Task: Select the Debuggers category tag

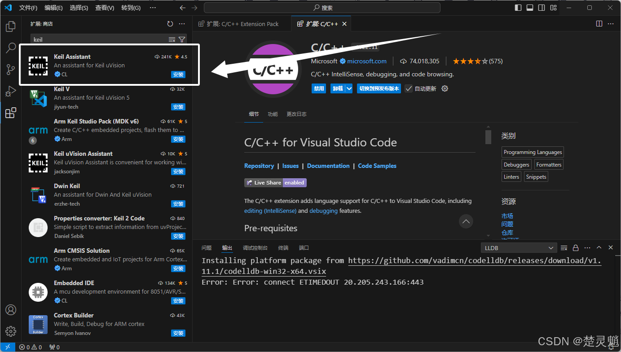Action: (516, 165)
